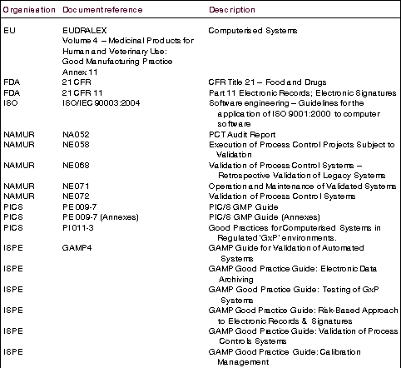Select the 'Archiving' continuation line
The image size is (401, 368).
236,280
